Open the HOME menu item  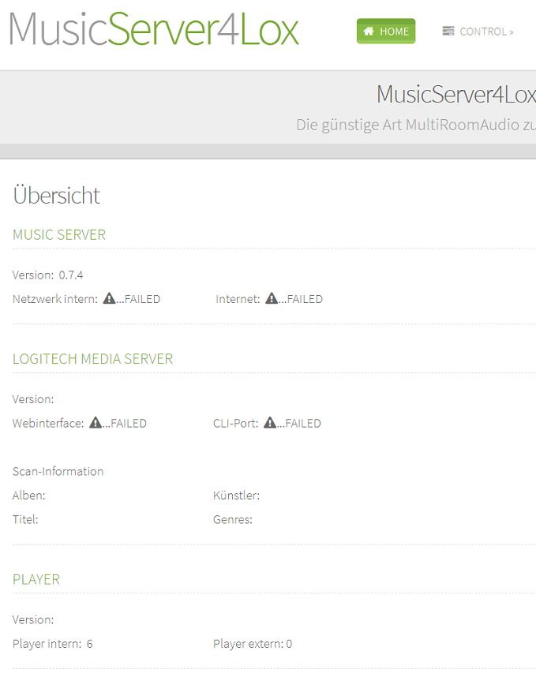pyautogui.click(x=386, y=32)
